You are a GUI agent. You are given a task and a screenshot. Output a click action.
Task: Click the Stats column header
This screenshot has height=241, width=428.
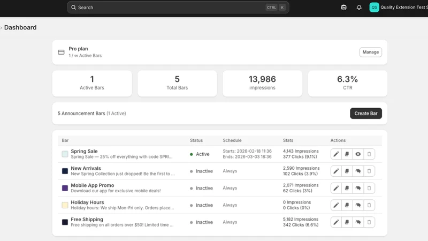(288, 140)
